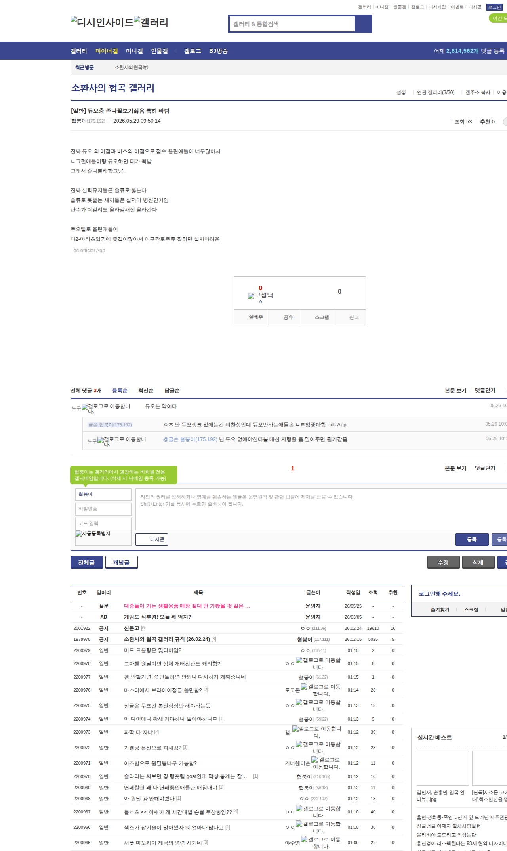
Task: Click the 갤러리 logo image beside 디시인사이드
Action: tap(151, 22)
